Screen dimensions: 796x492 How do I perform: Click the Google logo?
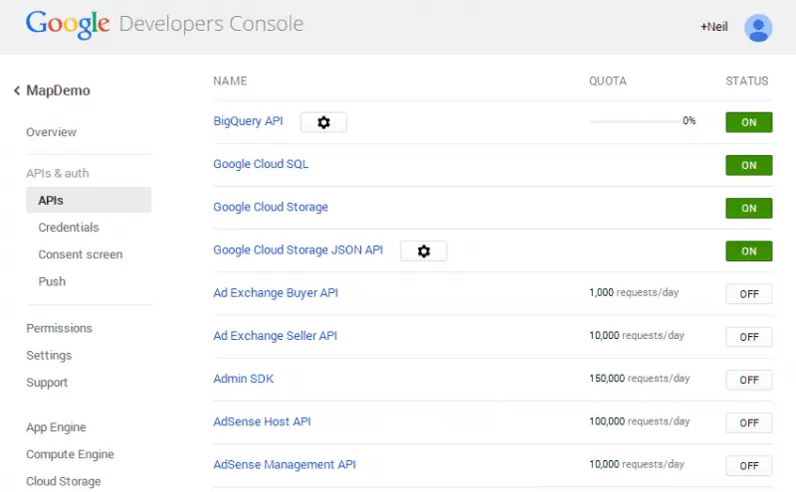click(68, 24)
